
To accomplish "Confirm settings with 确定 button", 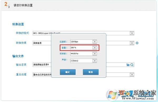I will coord(68,72).
